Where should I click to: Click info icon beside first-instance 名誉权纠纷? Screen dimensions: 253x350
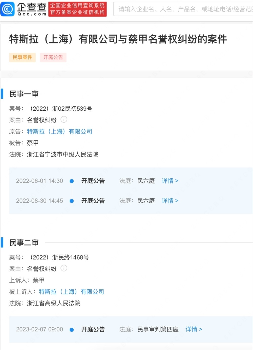(x=64, y=119)
